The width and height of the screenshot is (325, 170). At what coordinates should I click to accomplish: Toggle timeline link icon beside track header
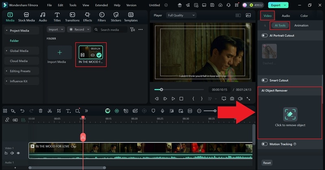[x=15, y=120]
